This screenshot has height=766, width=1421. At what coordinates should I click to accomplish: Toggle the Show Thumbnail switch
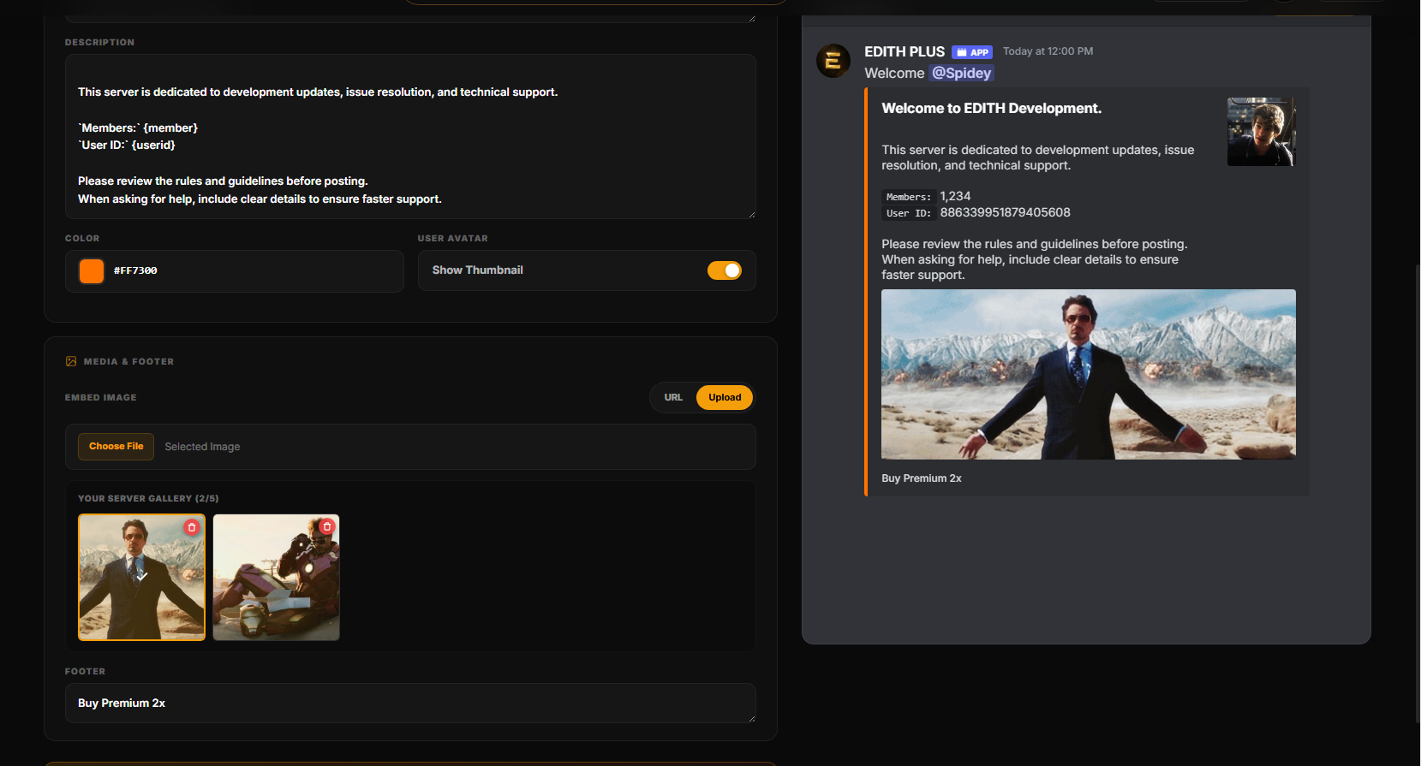[725, 270]
